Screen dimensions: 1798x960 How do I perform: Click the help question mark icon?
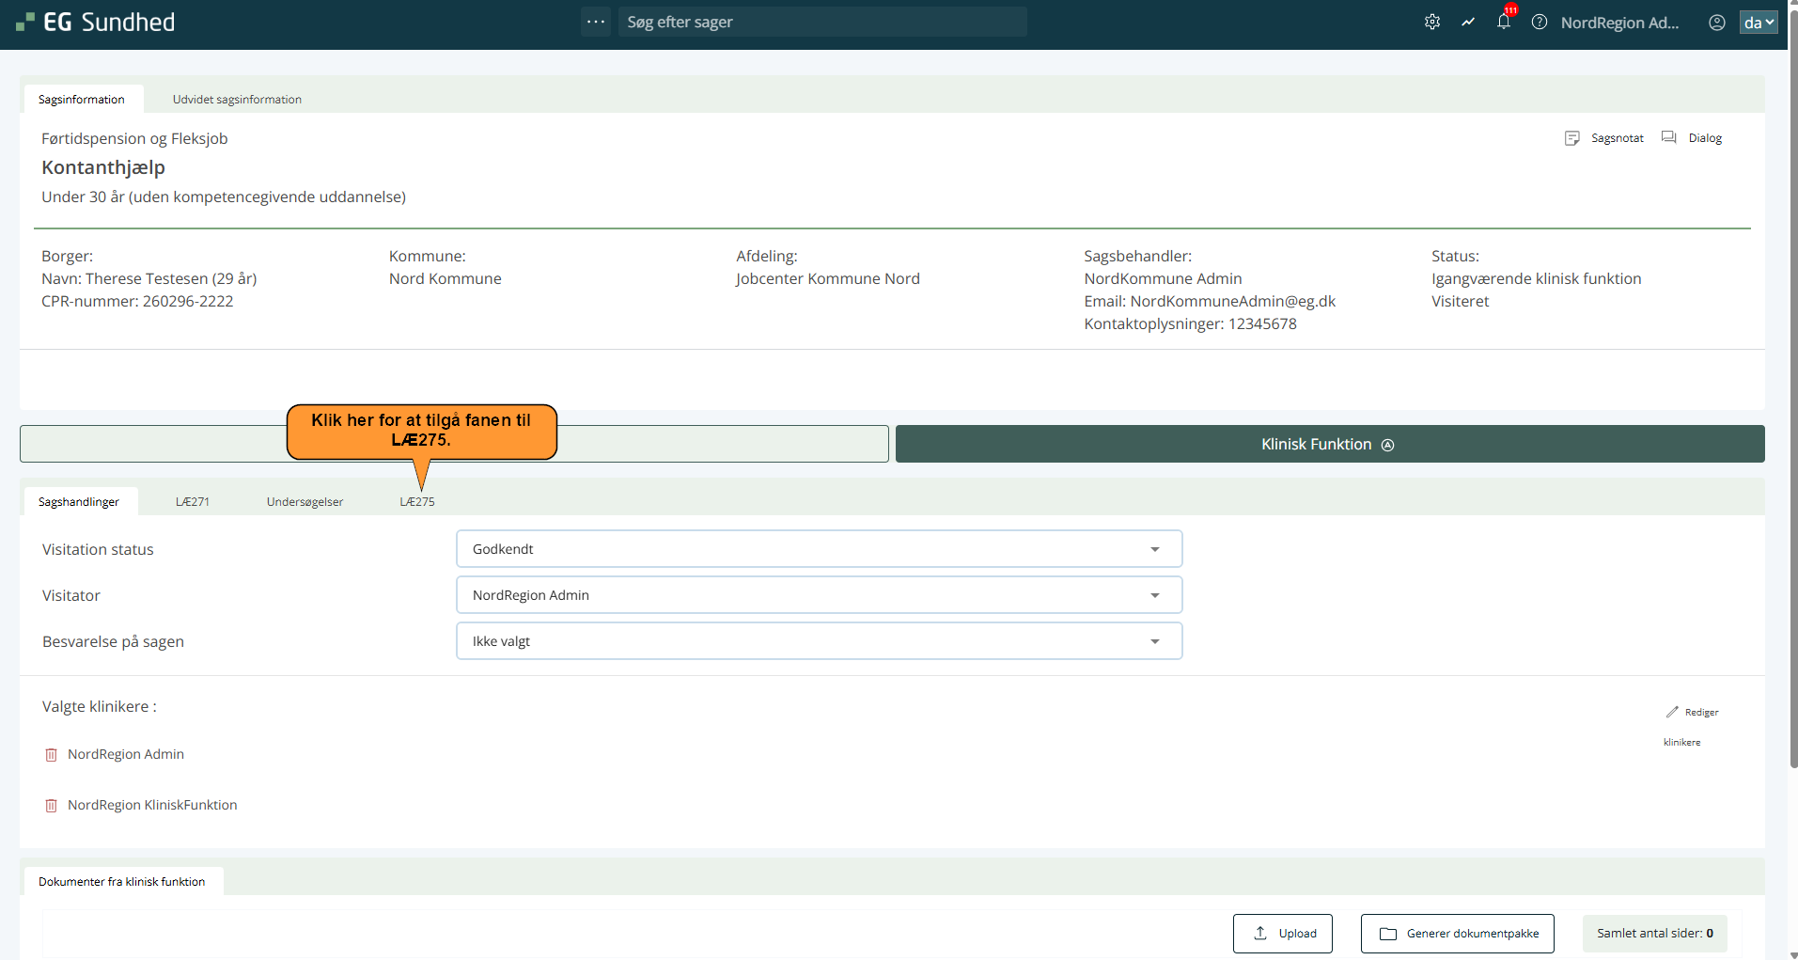pyautogui.click(x=1540, y=23)
